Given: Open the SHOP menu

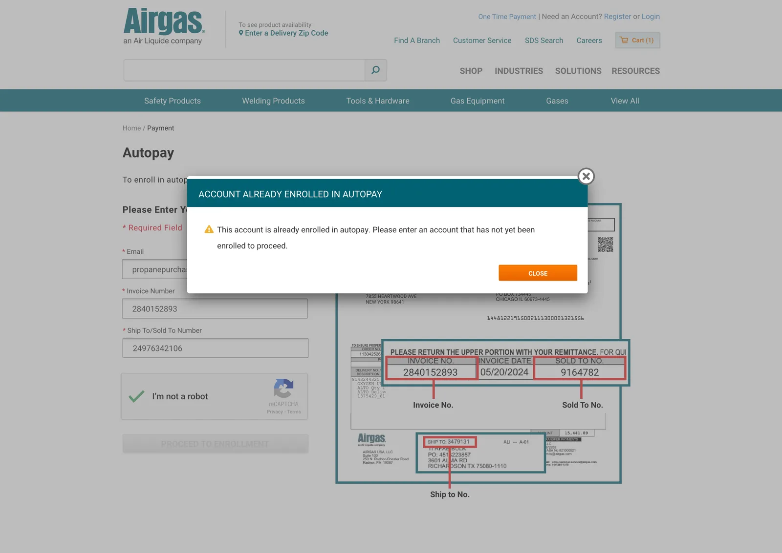Looking at the screenshot, I should (471, 71).
